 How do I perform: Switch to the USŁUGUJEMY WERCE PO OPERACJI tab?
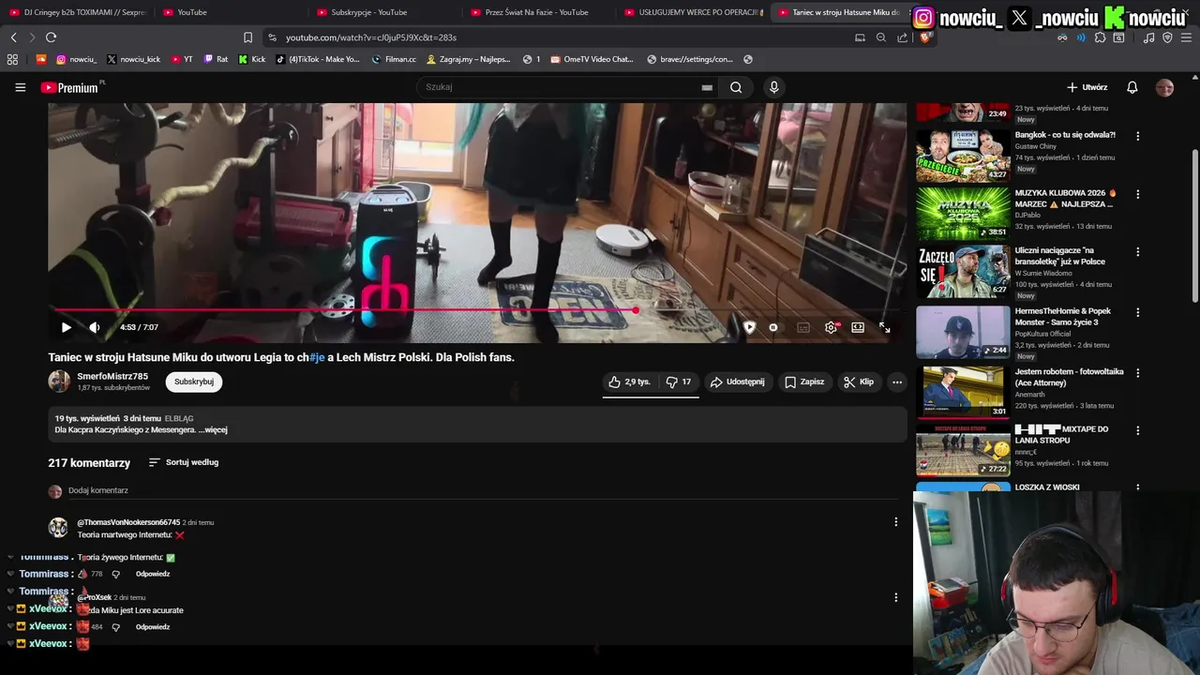tap(692, 12)
